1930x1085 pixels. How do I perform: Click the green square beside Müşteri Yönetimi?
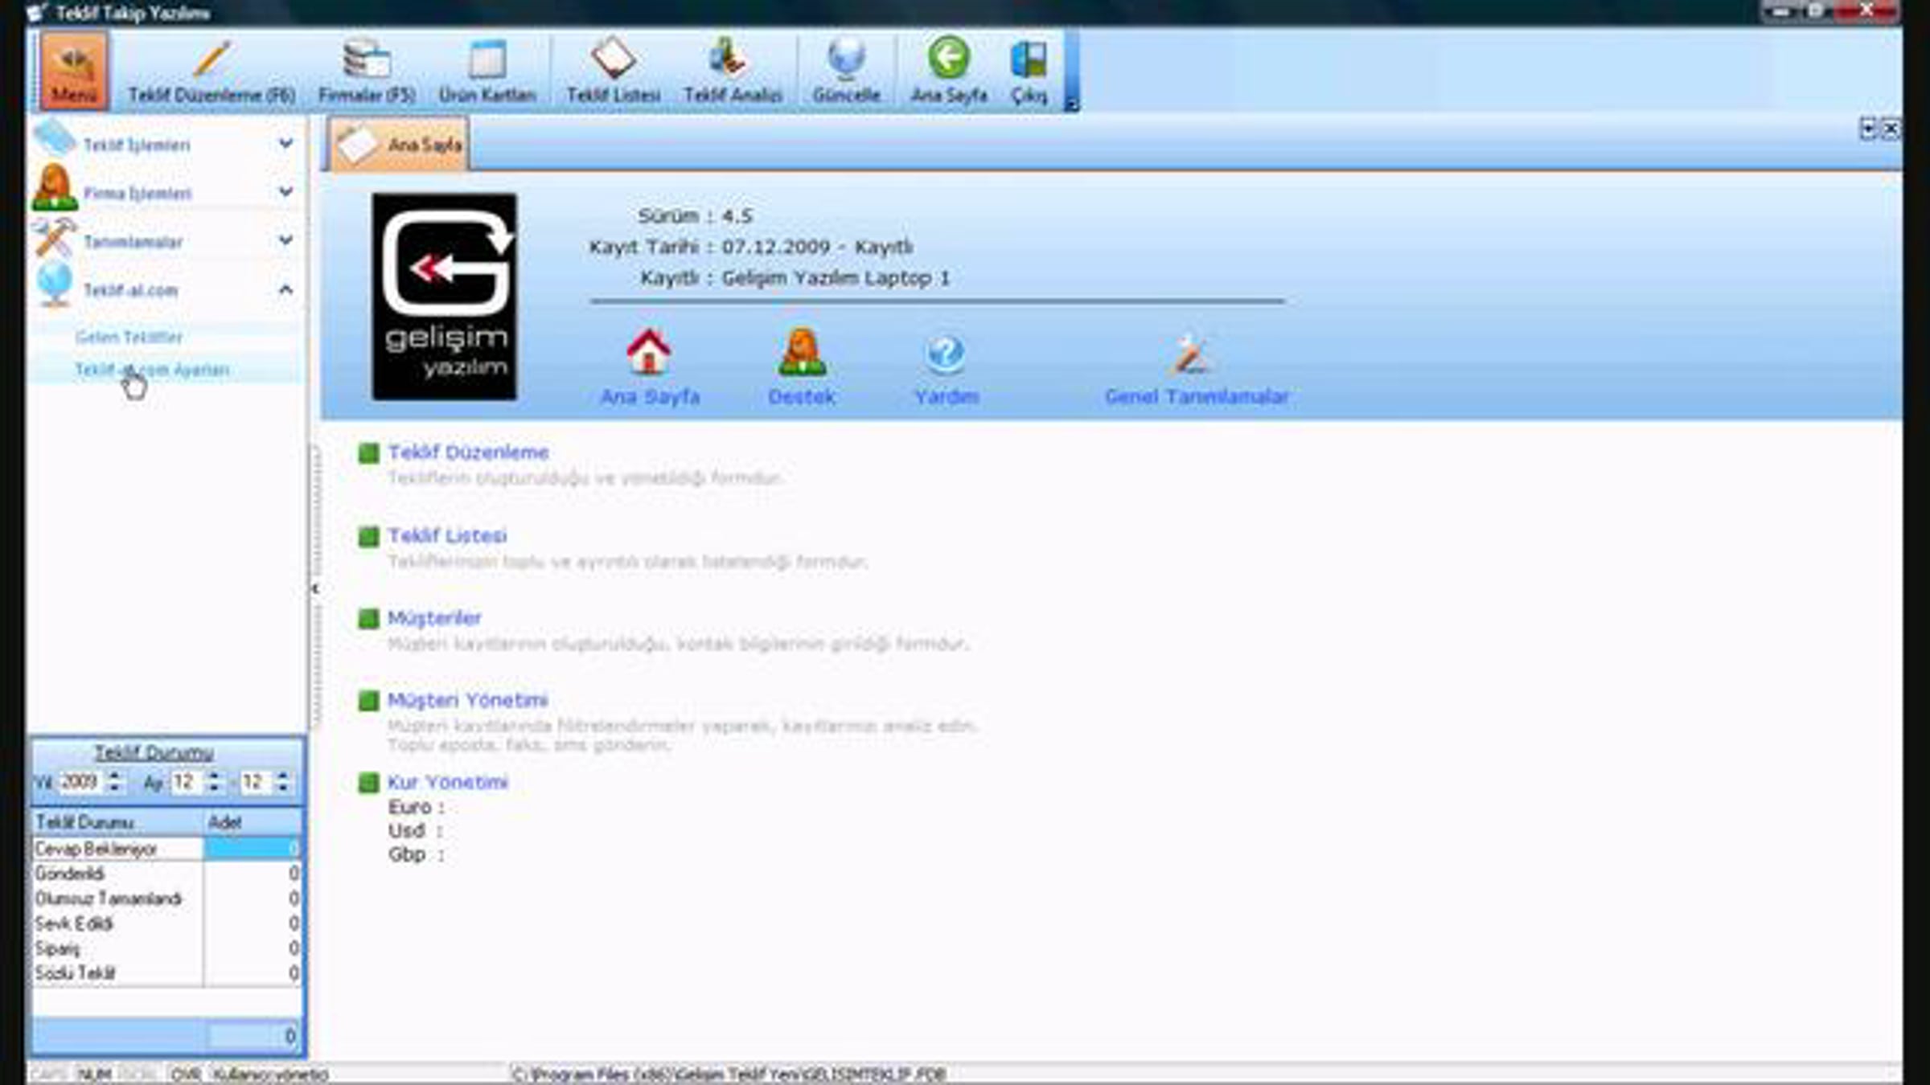pos(368,701)
